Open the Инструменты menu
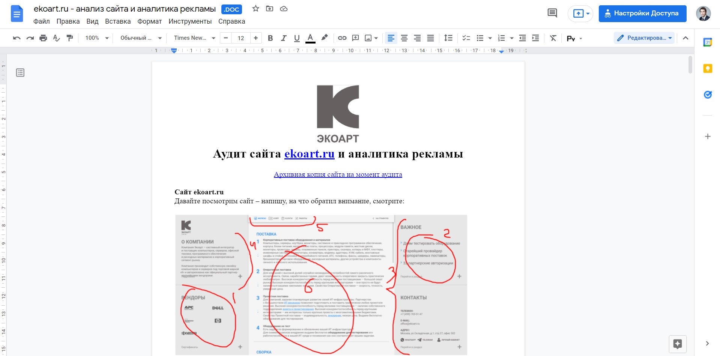This screenshot has width=720, height=356. [x=190, y=21]
